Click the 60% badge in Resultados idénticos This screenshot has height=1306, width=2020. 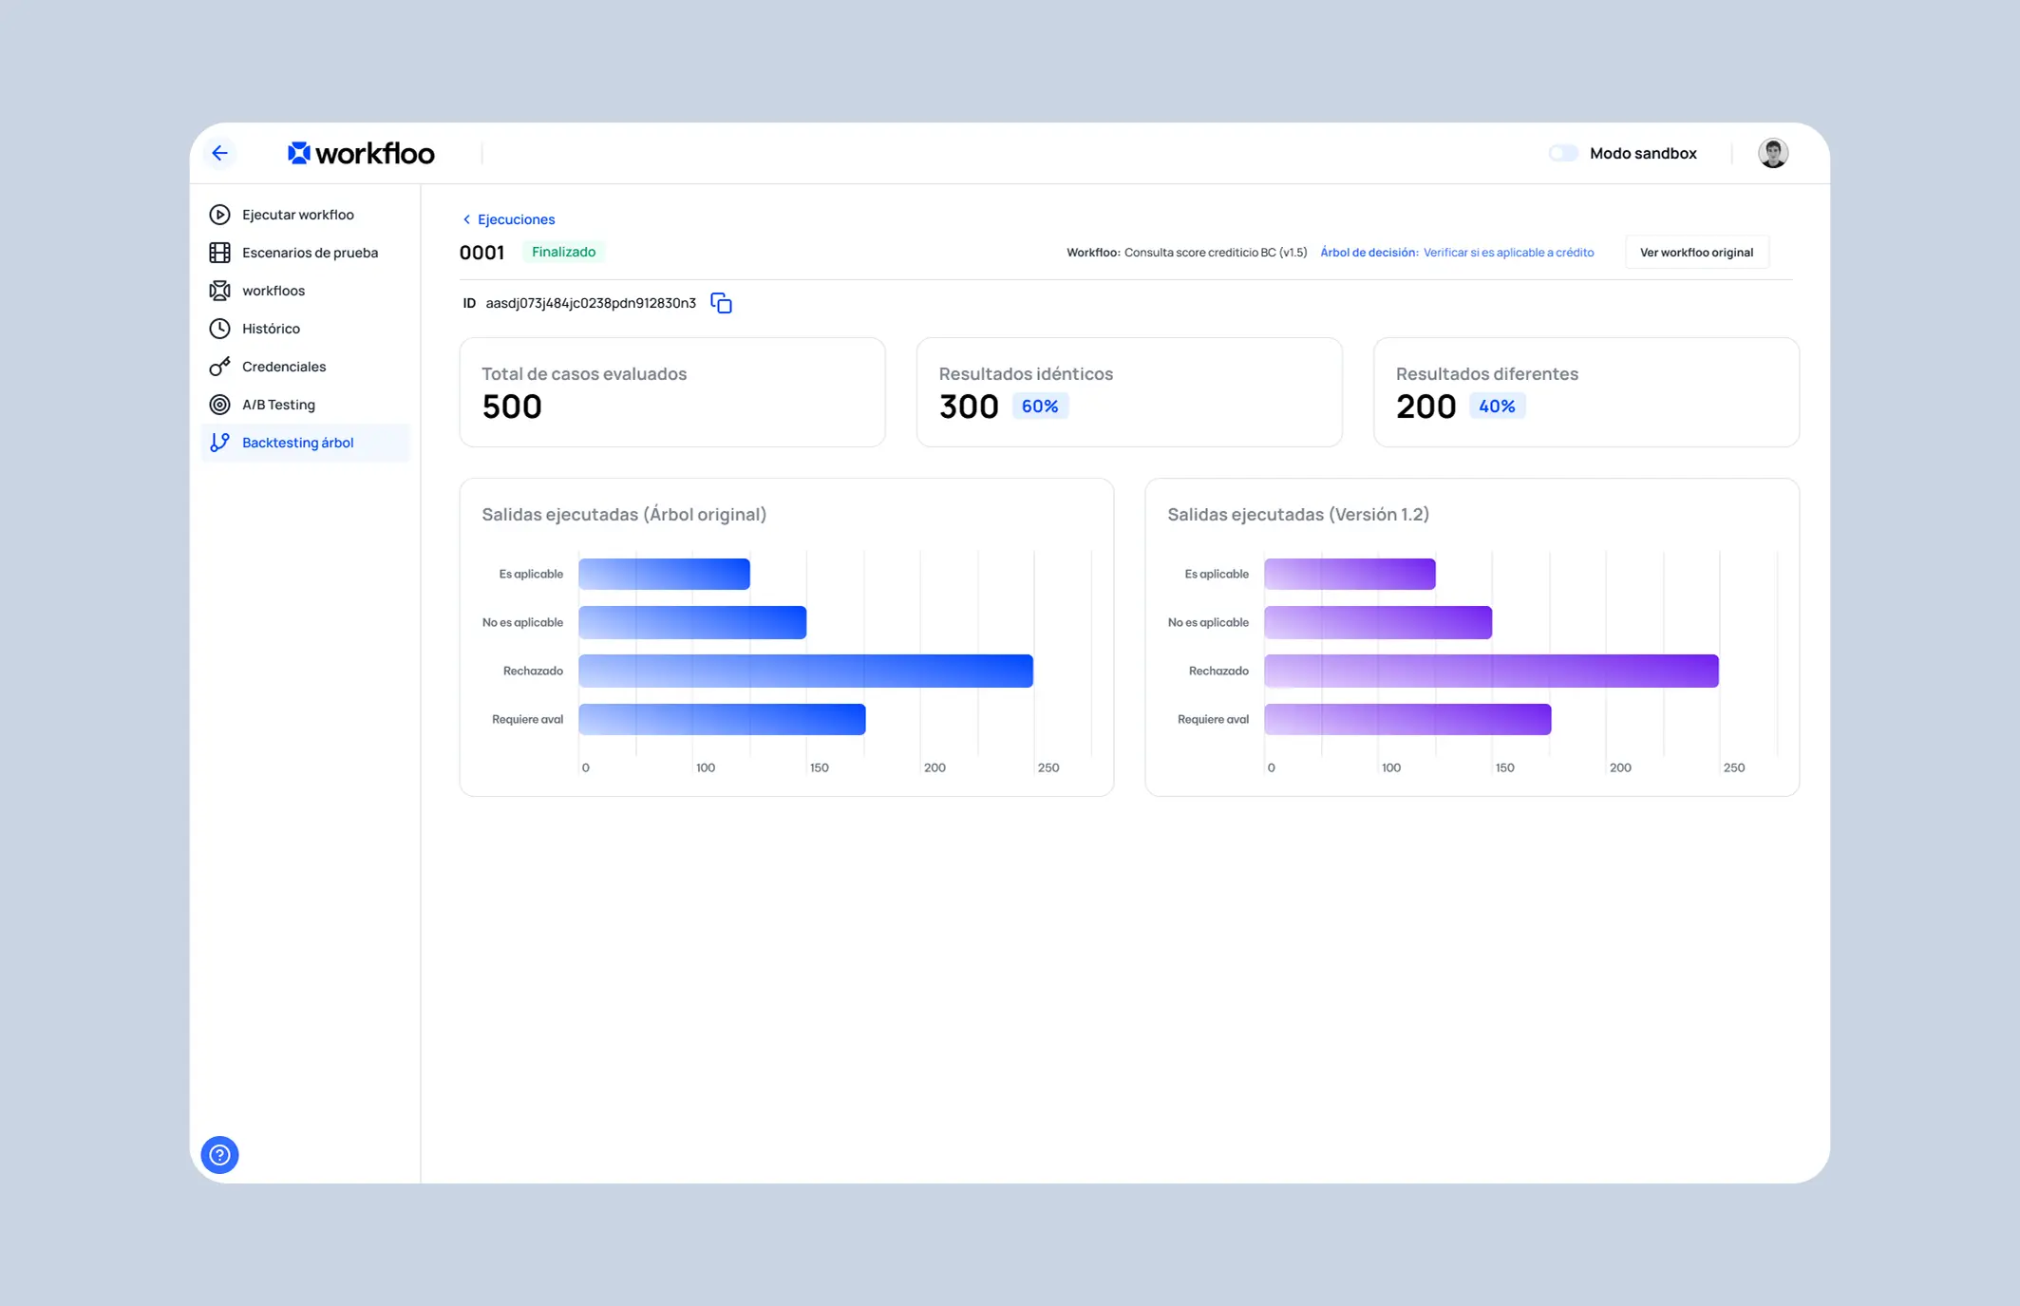coord(1040,407)
